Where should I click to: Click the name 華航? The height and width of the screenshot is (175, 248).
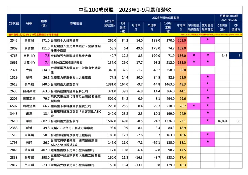[29, 121]
